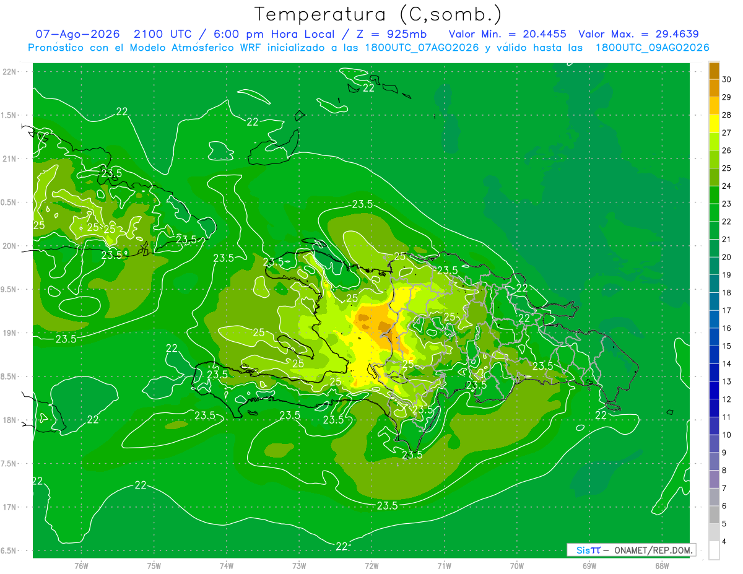The height and width of the screenshot is (574, 743).
Task: Click the legend number 12
Action: pyautogui.click(x=727, y=399)
